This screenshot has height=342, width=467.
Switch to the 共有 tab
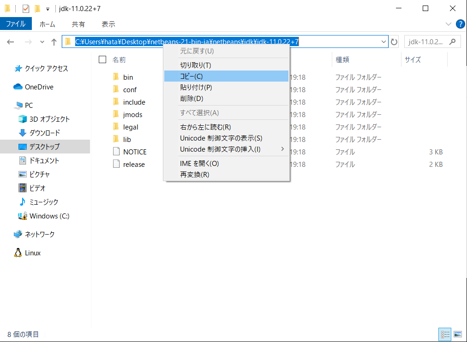78,24
